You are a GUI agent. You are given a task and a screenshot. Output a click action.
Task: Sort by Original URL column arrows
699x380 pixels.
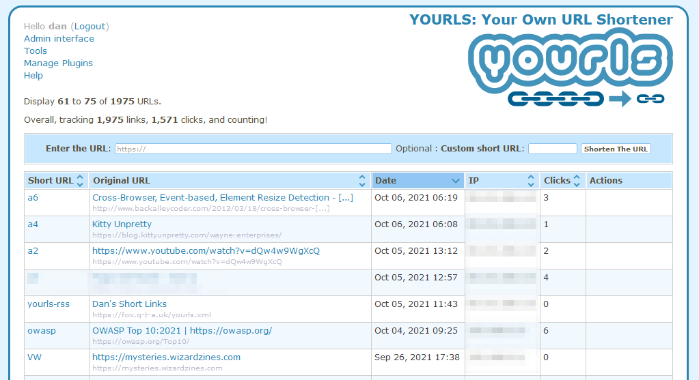coord(362,181)
